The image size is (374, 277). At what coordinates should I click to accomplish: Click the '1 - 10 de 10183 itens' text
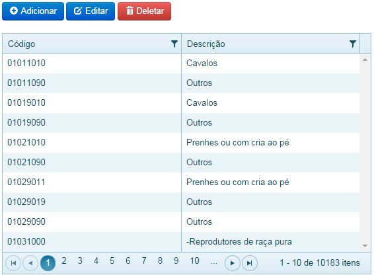(320, 262)
